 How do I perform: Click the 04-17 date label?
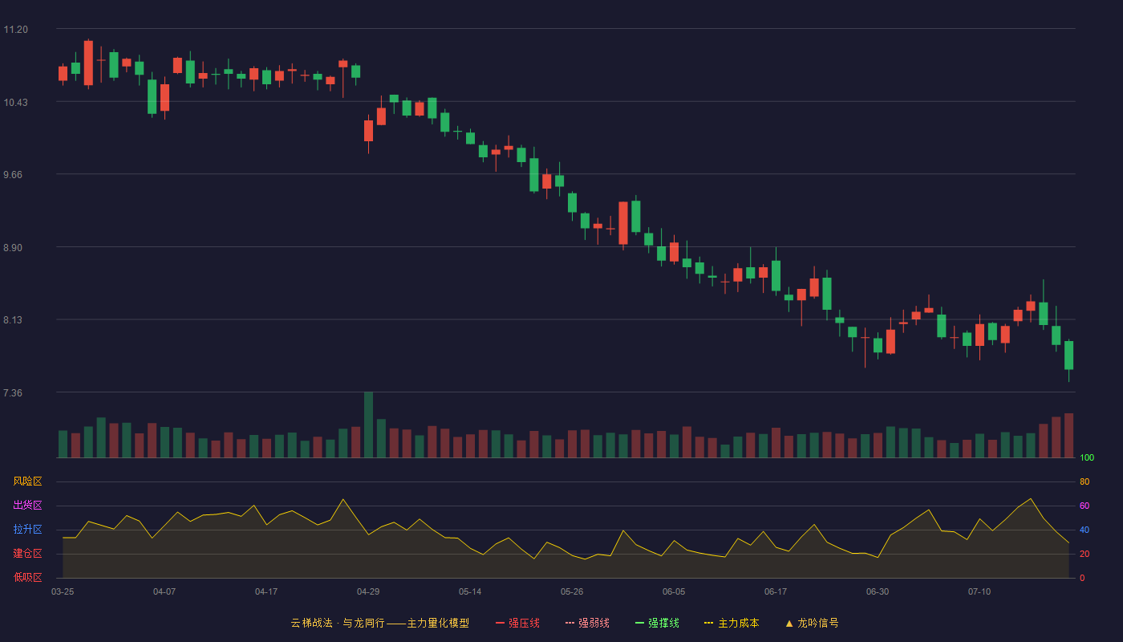pos(266,591)
